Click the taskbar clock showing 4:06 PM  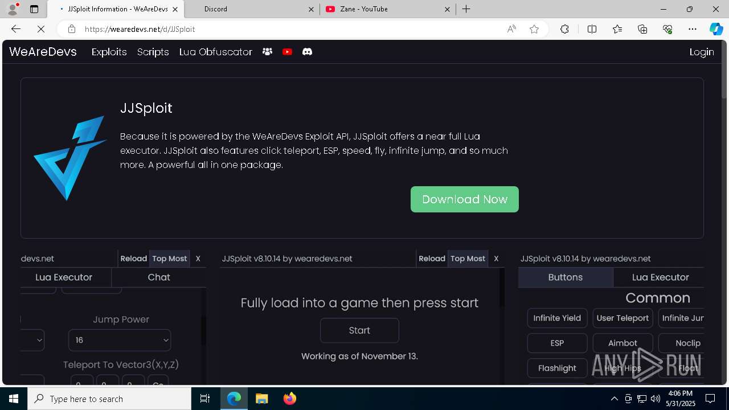pyautogui.click(x=680, y=399)
